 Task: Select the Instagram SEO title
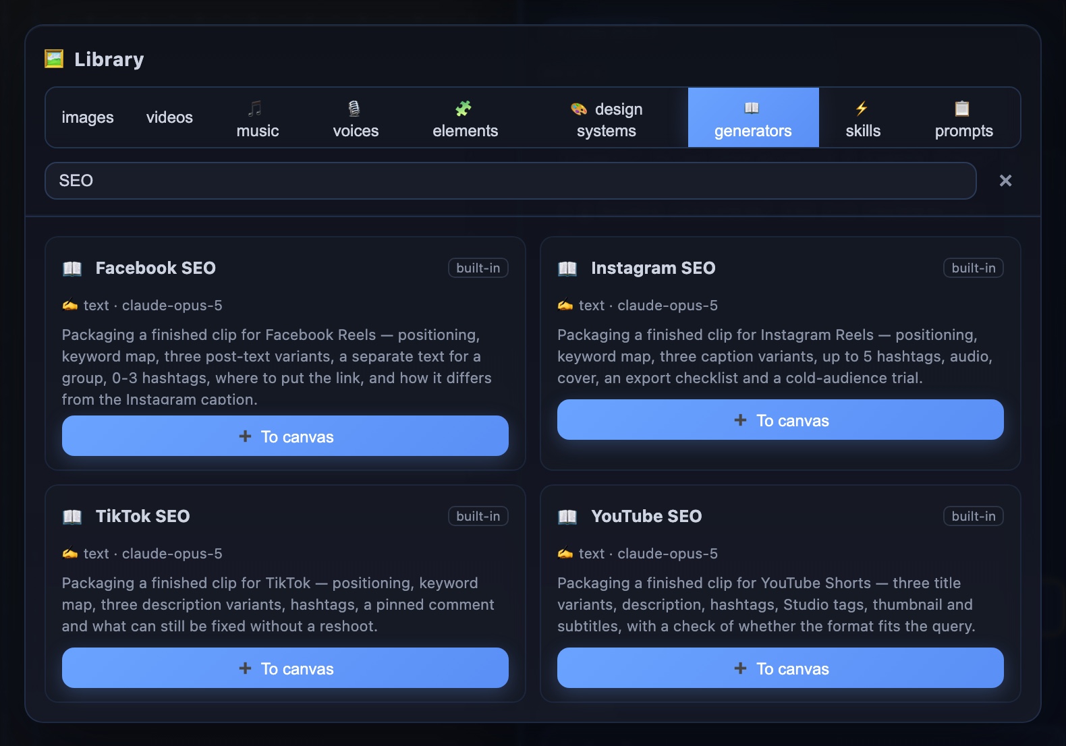(653, 268)
